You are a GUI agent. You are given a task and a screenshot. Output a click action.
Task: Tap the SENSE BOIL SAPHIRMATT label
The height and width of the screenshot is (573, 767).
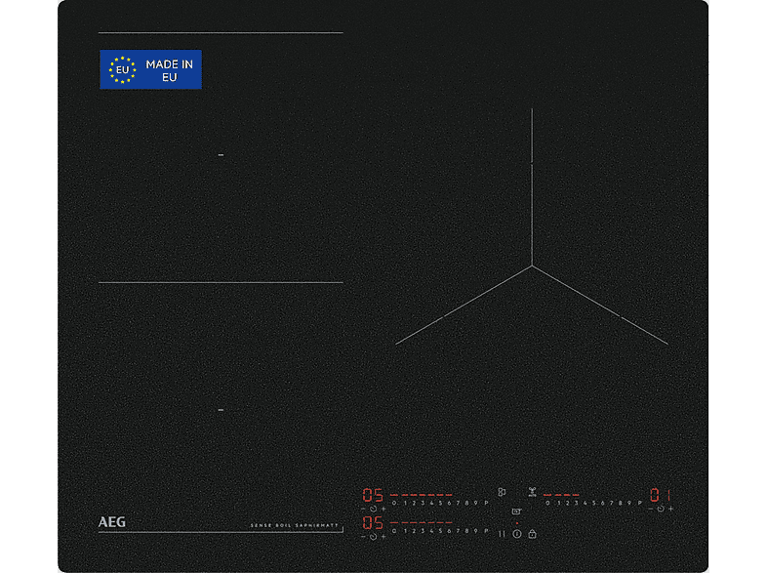point(297,527)
